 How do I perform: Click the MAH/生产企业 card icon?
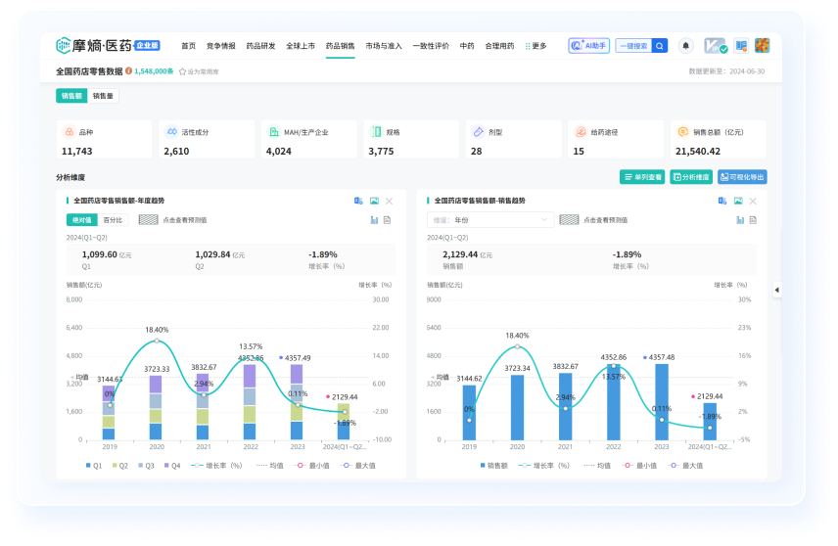point(274,132)
